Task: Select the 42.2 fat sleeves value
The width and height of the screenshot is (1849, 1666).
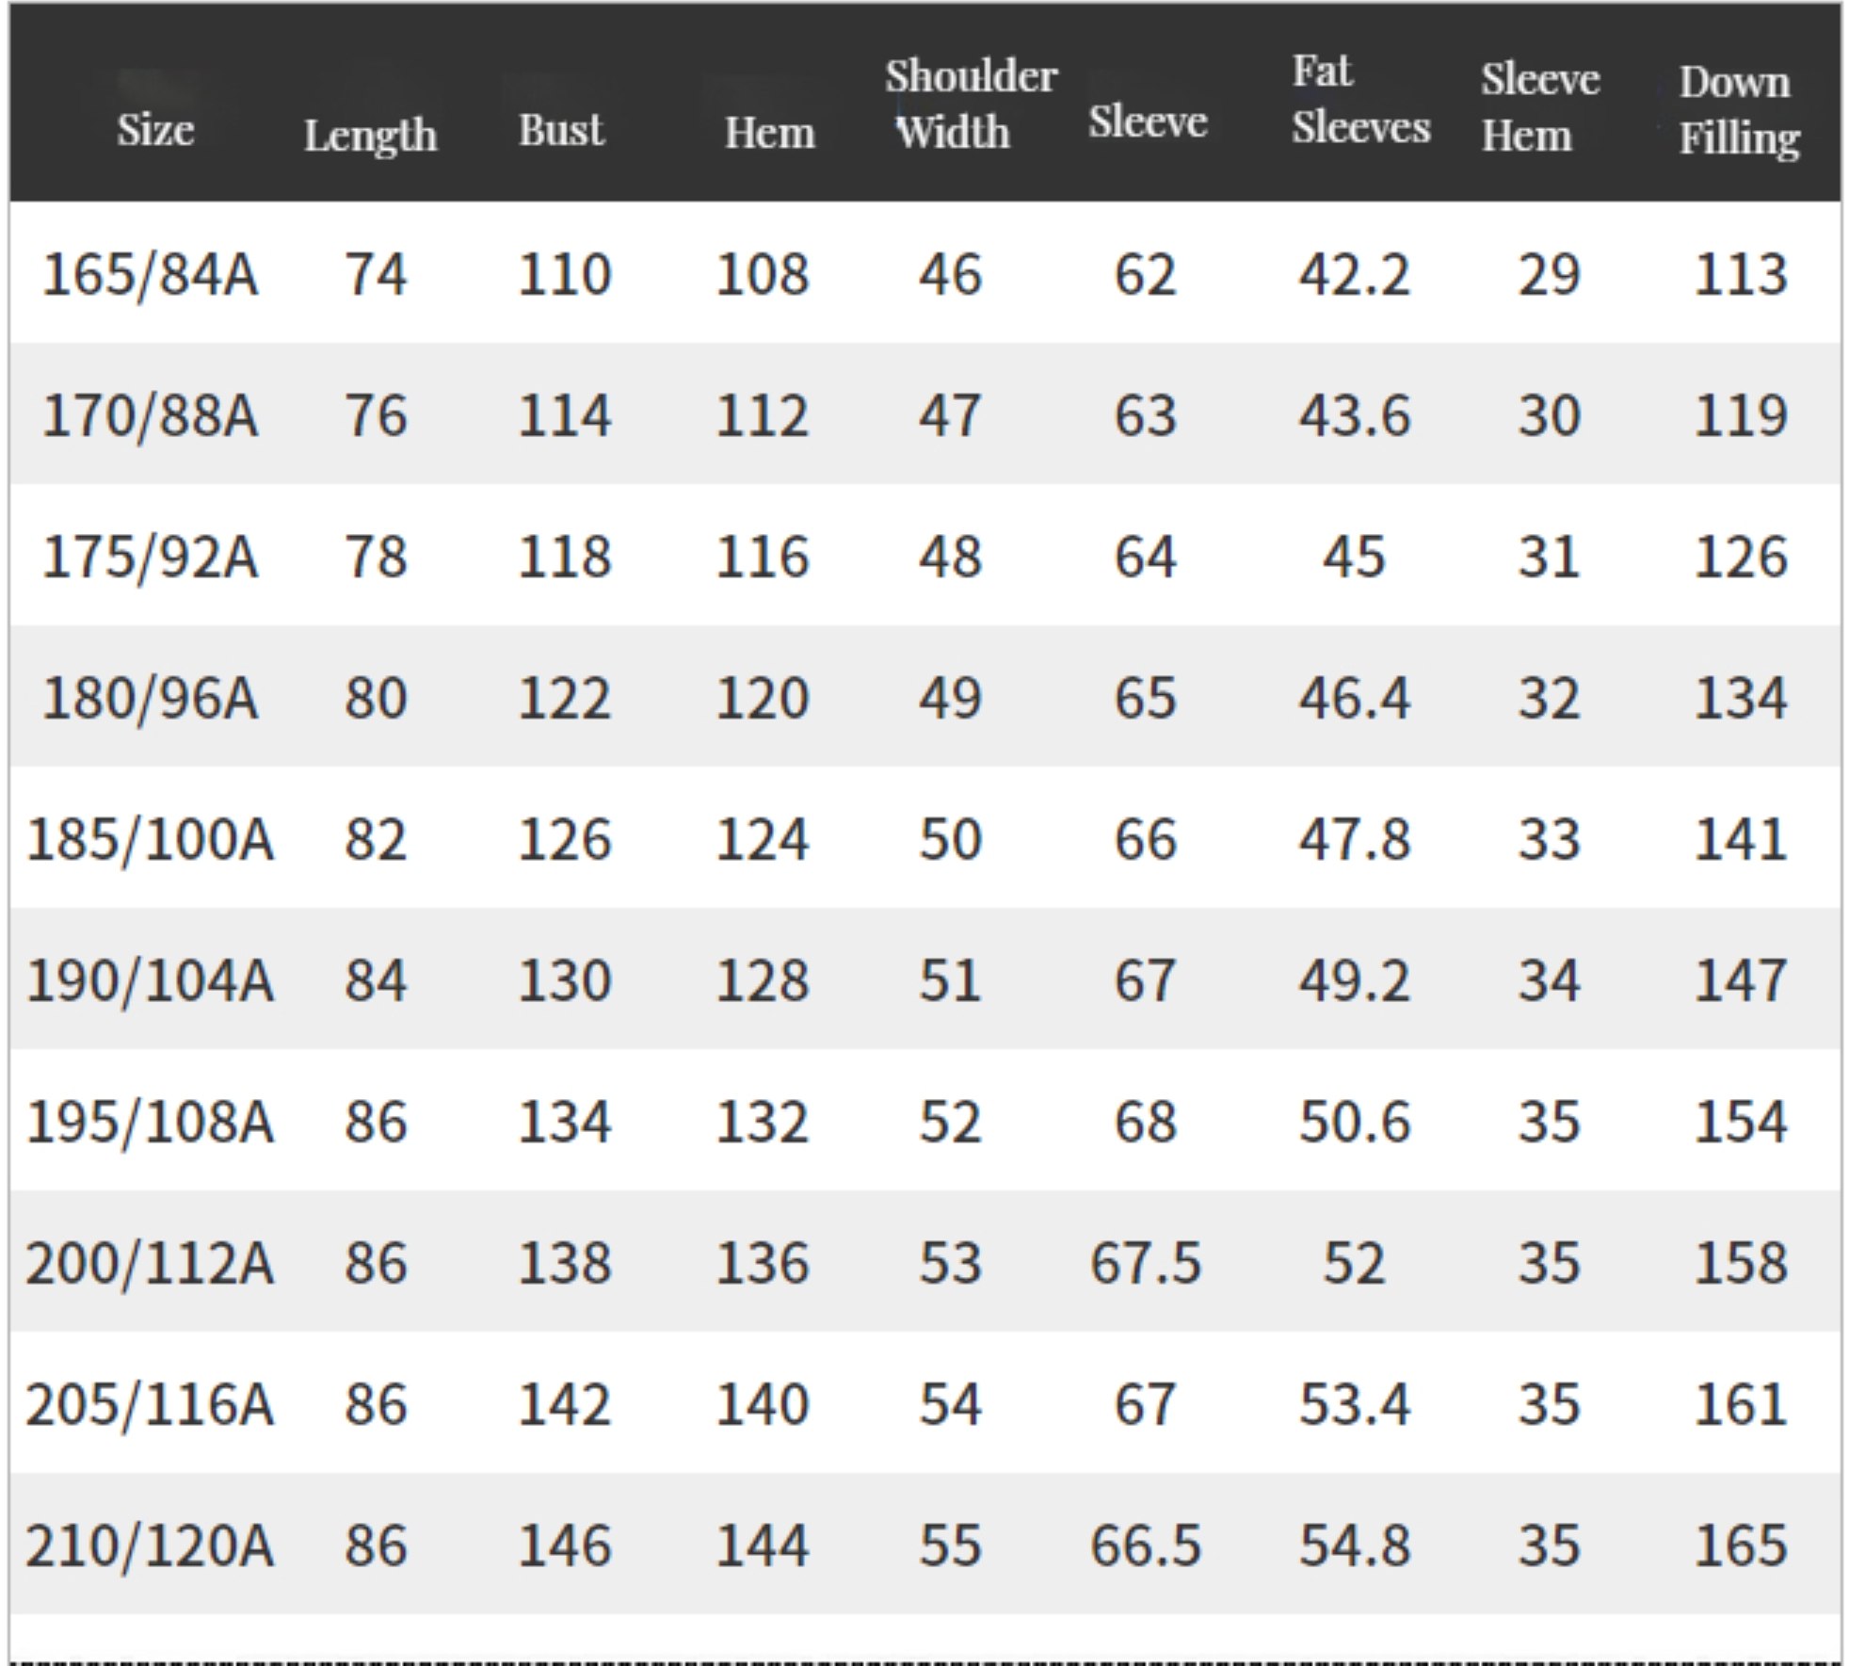Action: [x=1355, y=275]
